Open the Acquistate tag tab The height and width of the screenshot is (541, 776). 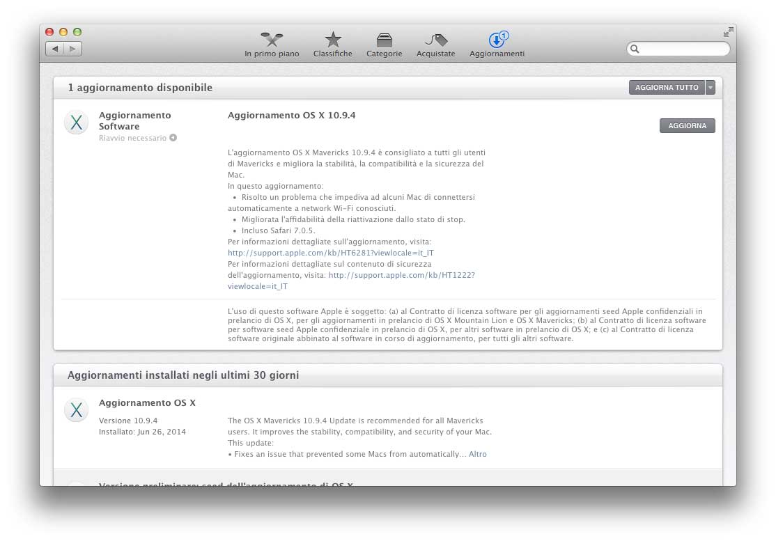tap(435, 45)
